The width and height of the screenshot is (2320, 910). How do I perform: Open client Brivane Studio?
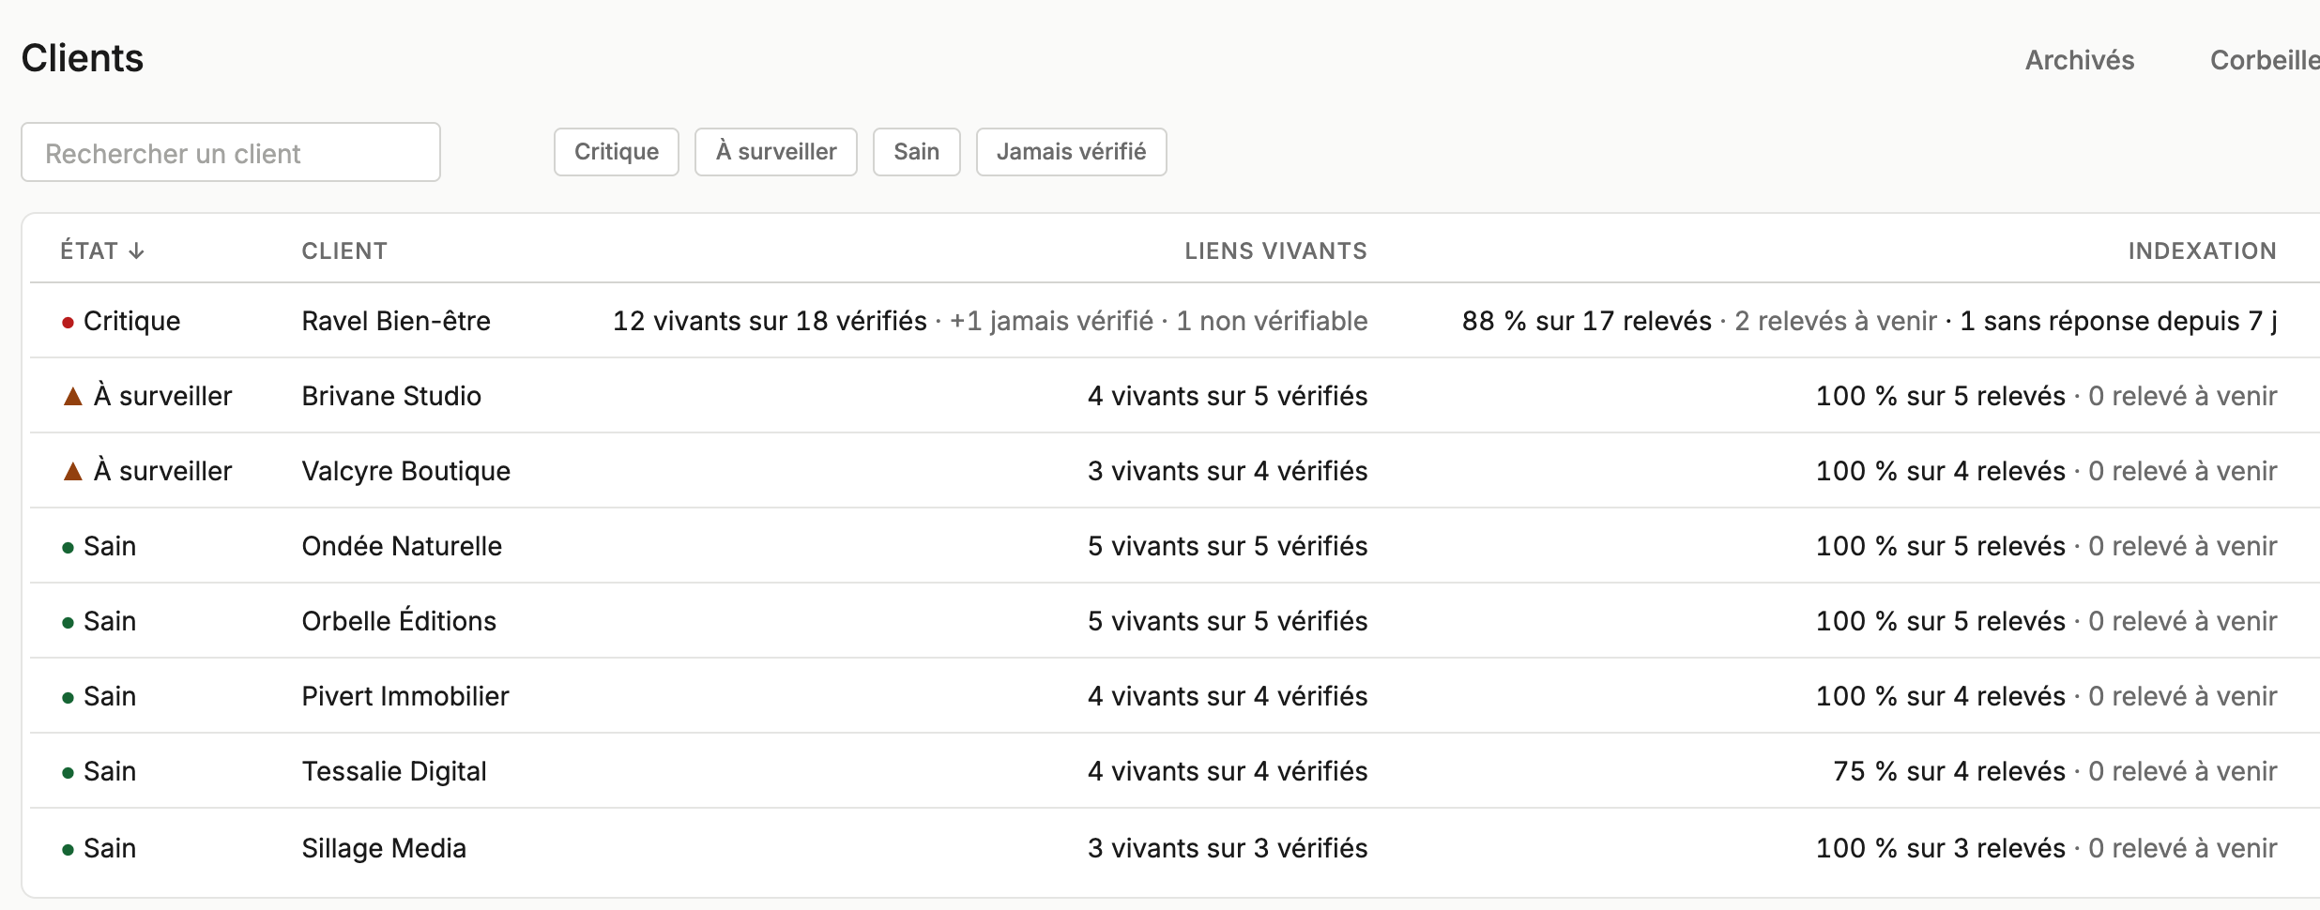391,396
